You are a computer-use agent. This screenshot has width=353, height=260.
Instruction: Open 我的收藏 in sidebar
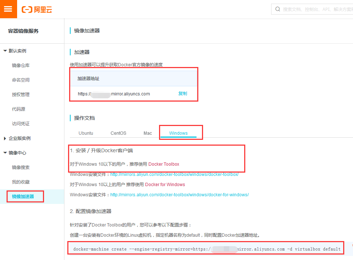coord(21,182)
